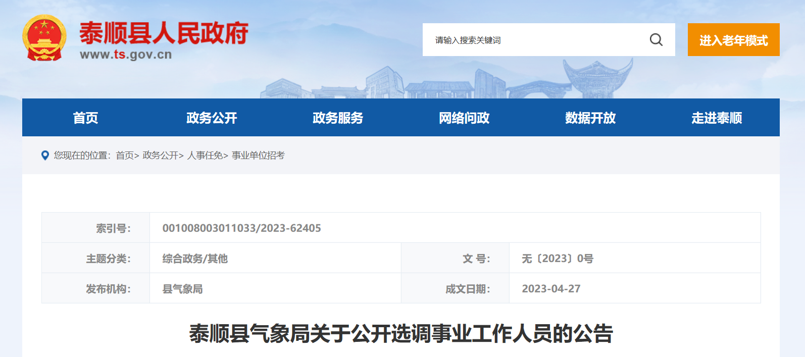Select 政务公开 in the blue navigation bar
The height and width of the screenshot is (357, 805).
pyautogui.click(x=212, y=118)
